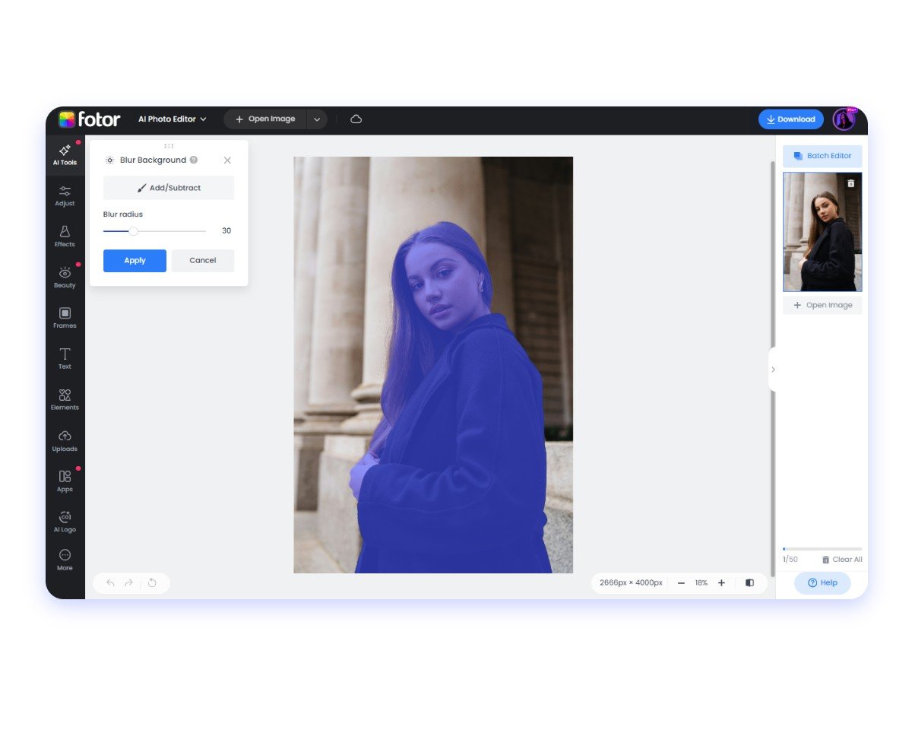Open the Elements panel

[65, 399]
